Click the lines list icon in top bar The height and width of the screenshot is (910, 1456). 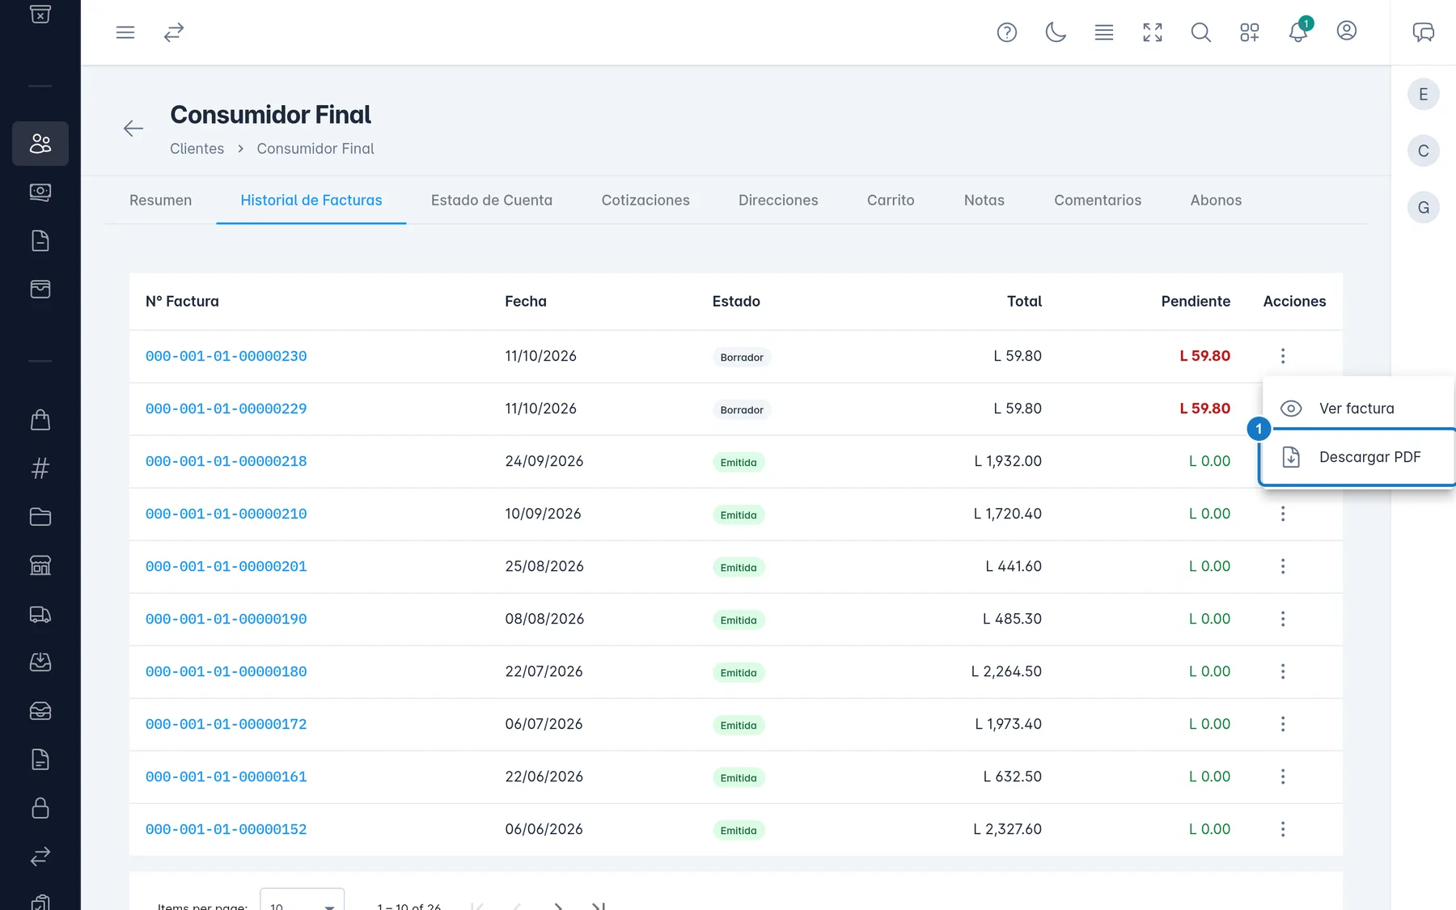(1104, 32)
